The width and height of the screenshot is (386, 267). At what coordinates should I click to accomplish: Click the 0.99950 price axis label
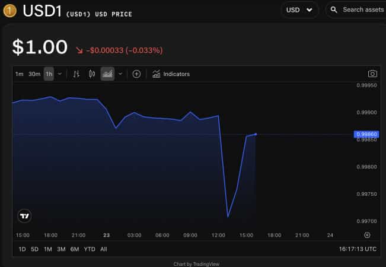366,85
